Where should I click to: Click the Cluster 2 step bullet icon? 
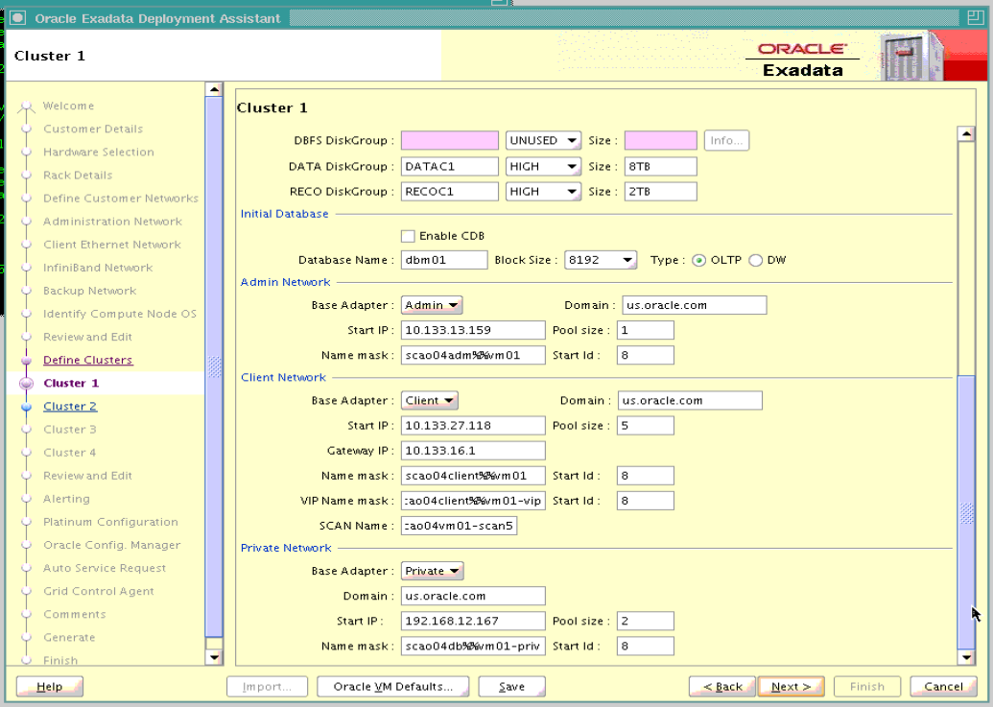pos(26,407)
